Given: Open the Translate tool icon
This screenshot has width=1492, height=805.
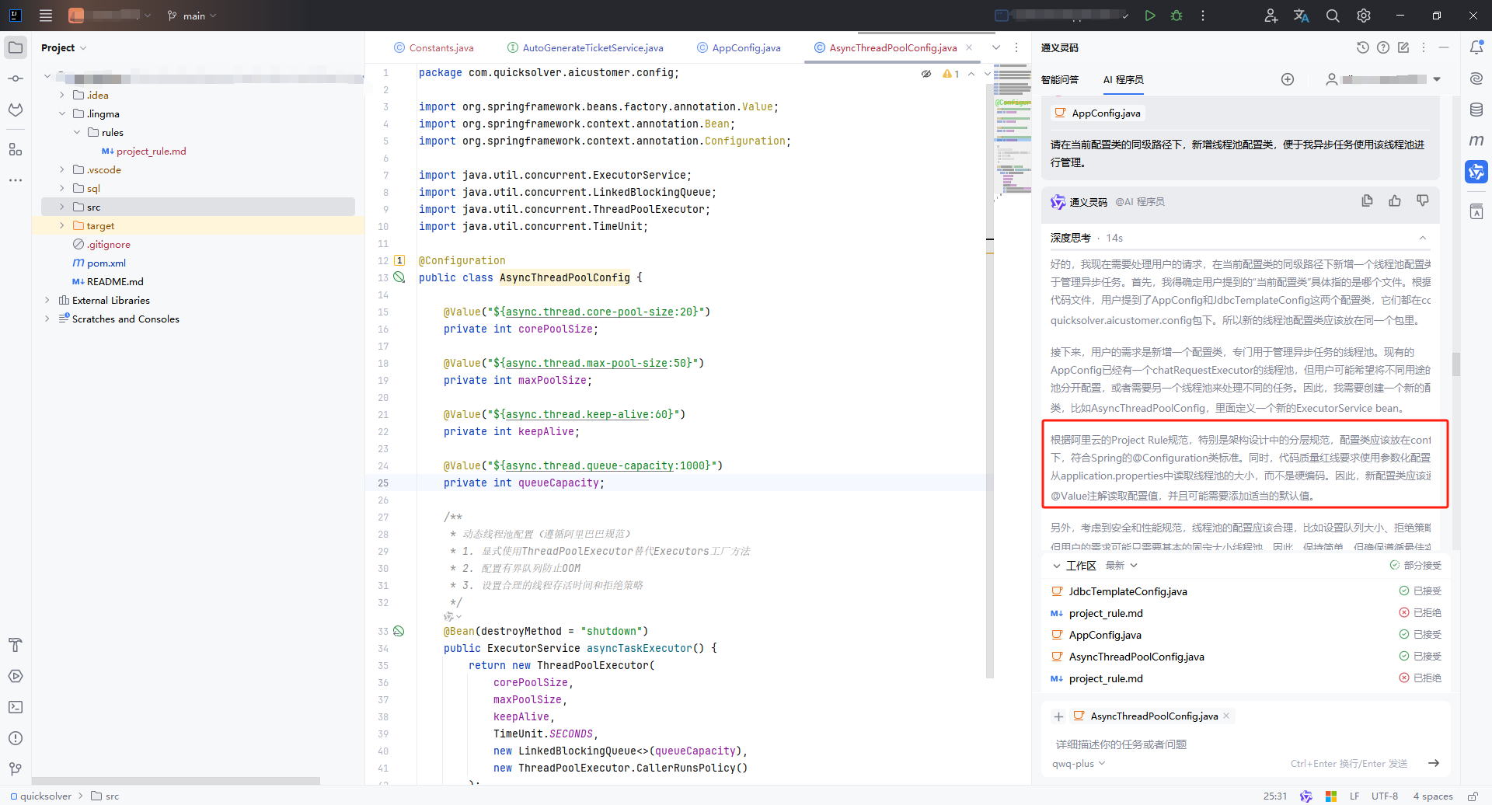Looking at the screenshot, I should pyautogui.click(x=1302, y=16).
